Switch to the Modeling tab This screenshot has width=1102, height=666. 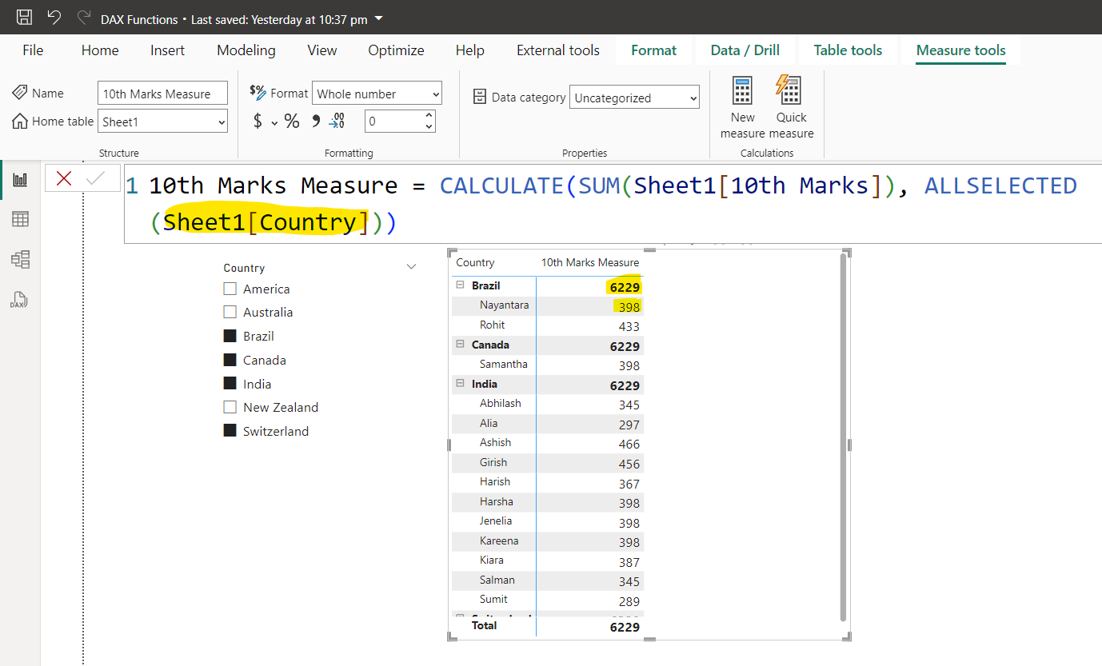pyautogui.click(x=246, y=50)
